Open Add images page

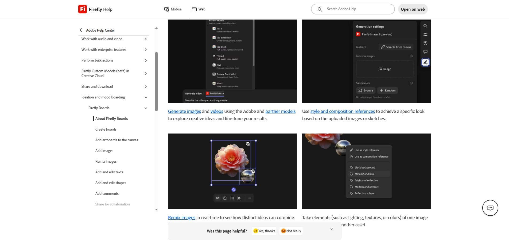104,151
